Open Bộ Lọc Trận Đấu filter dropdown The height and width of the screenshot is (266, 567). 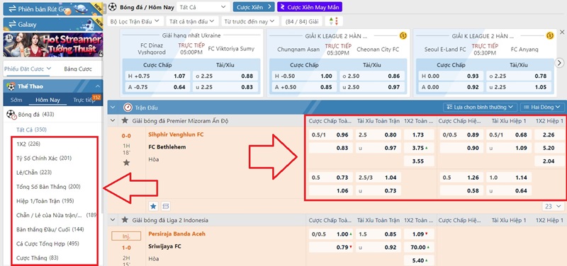pyautogui.click(x=135, y=21)
